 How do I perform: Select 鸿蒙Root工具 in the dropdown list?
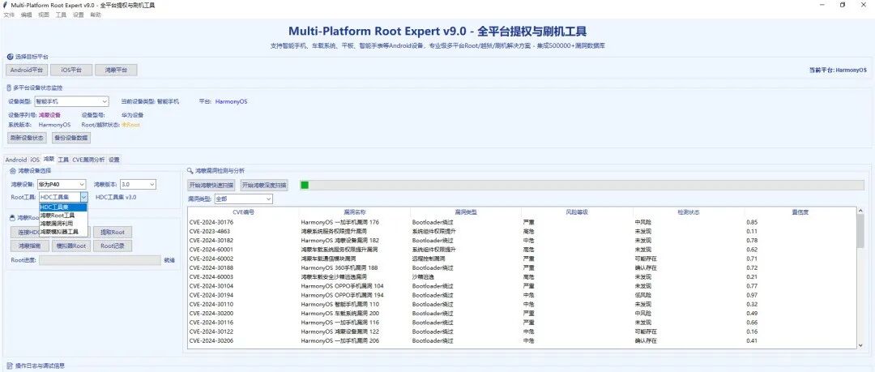(x=63, y=215)
